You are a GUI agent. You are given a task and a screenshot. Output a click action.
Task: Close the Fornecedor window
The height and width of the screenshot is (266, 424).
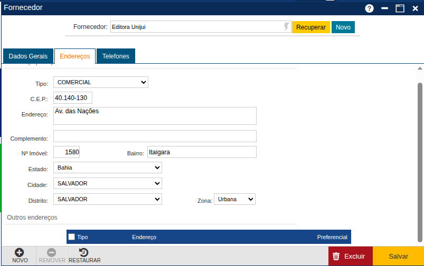click(x=415, y=8)
